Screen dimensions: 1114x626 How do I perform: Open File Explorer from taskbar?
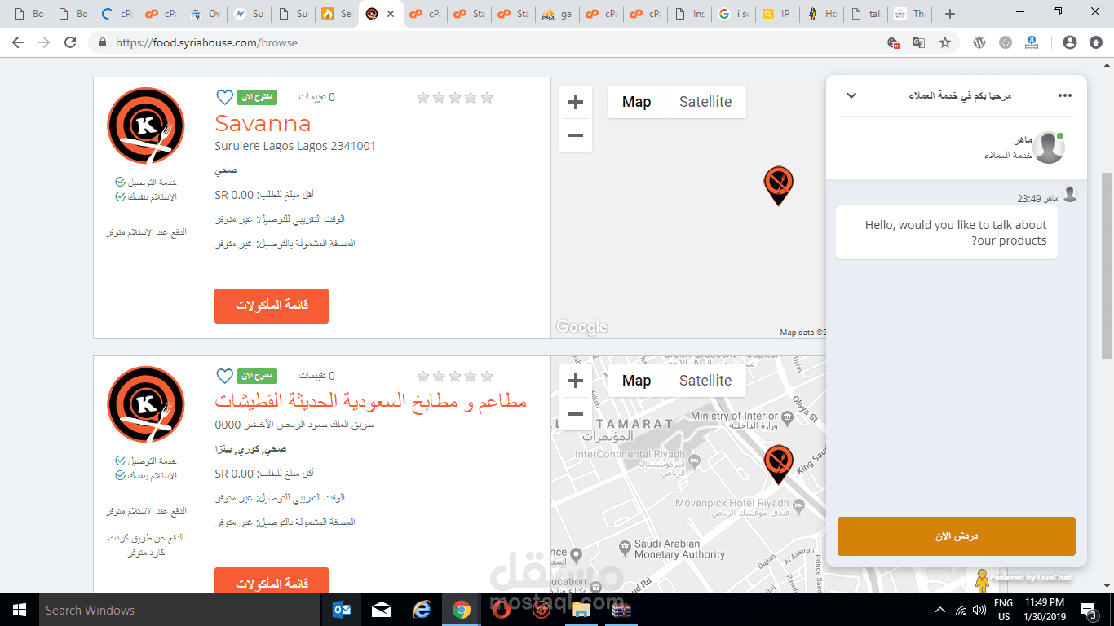[581, 610]
